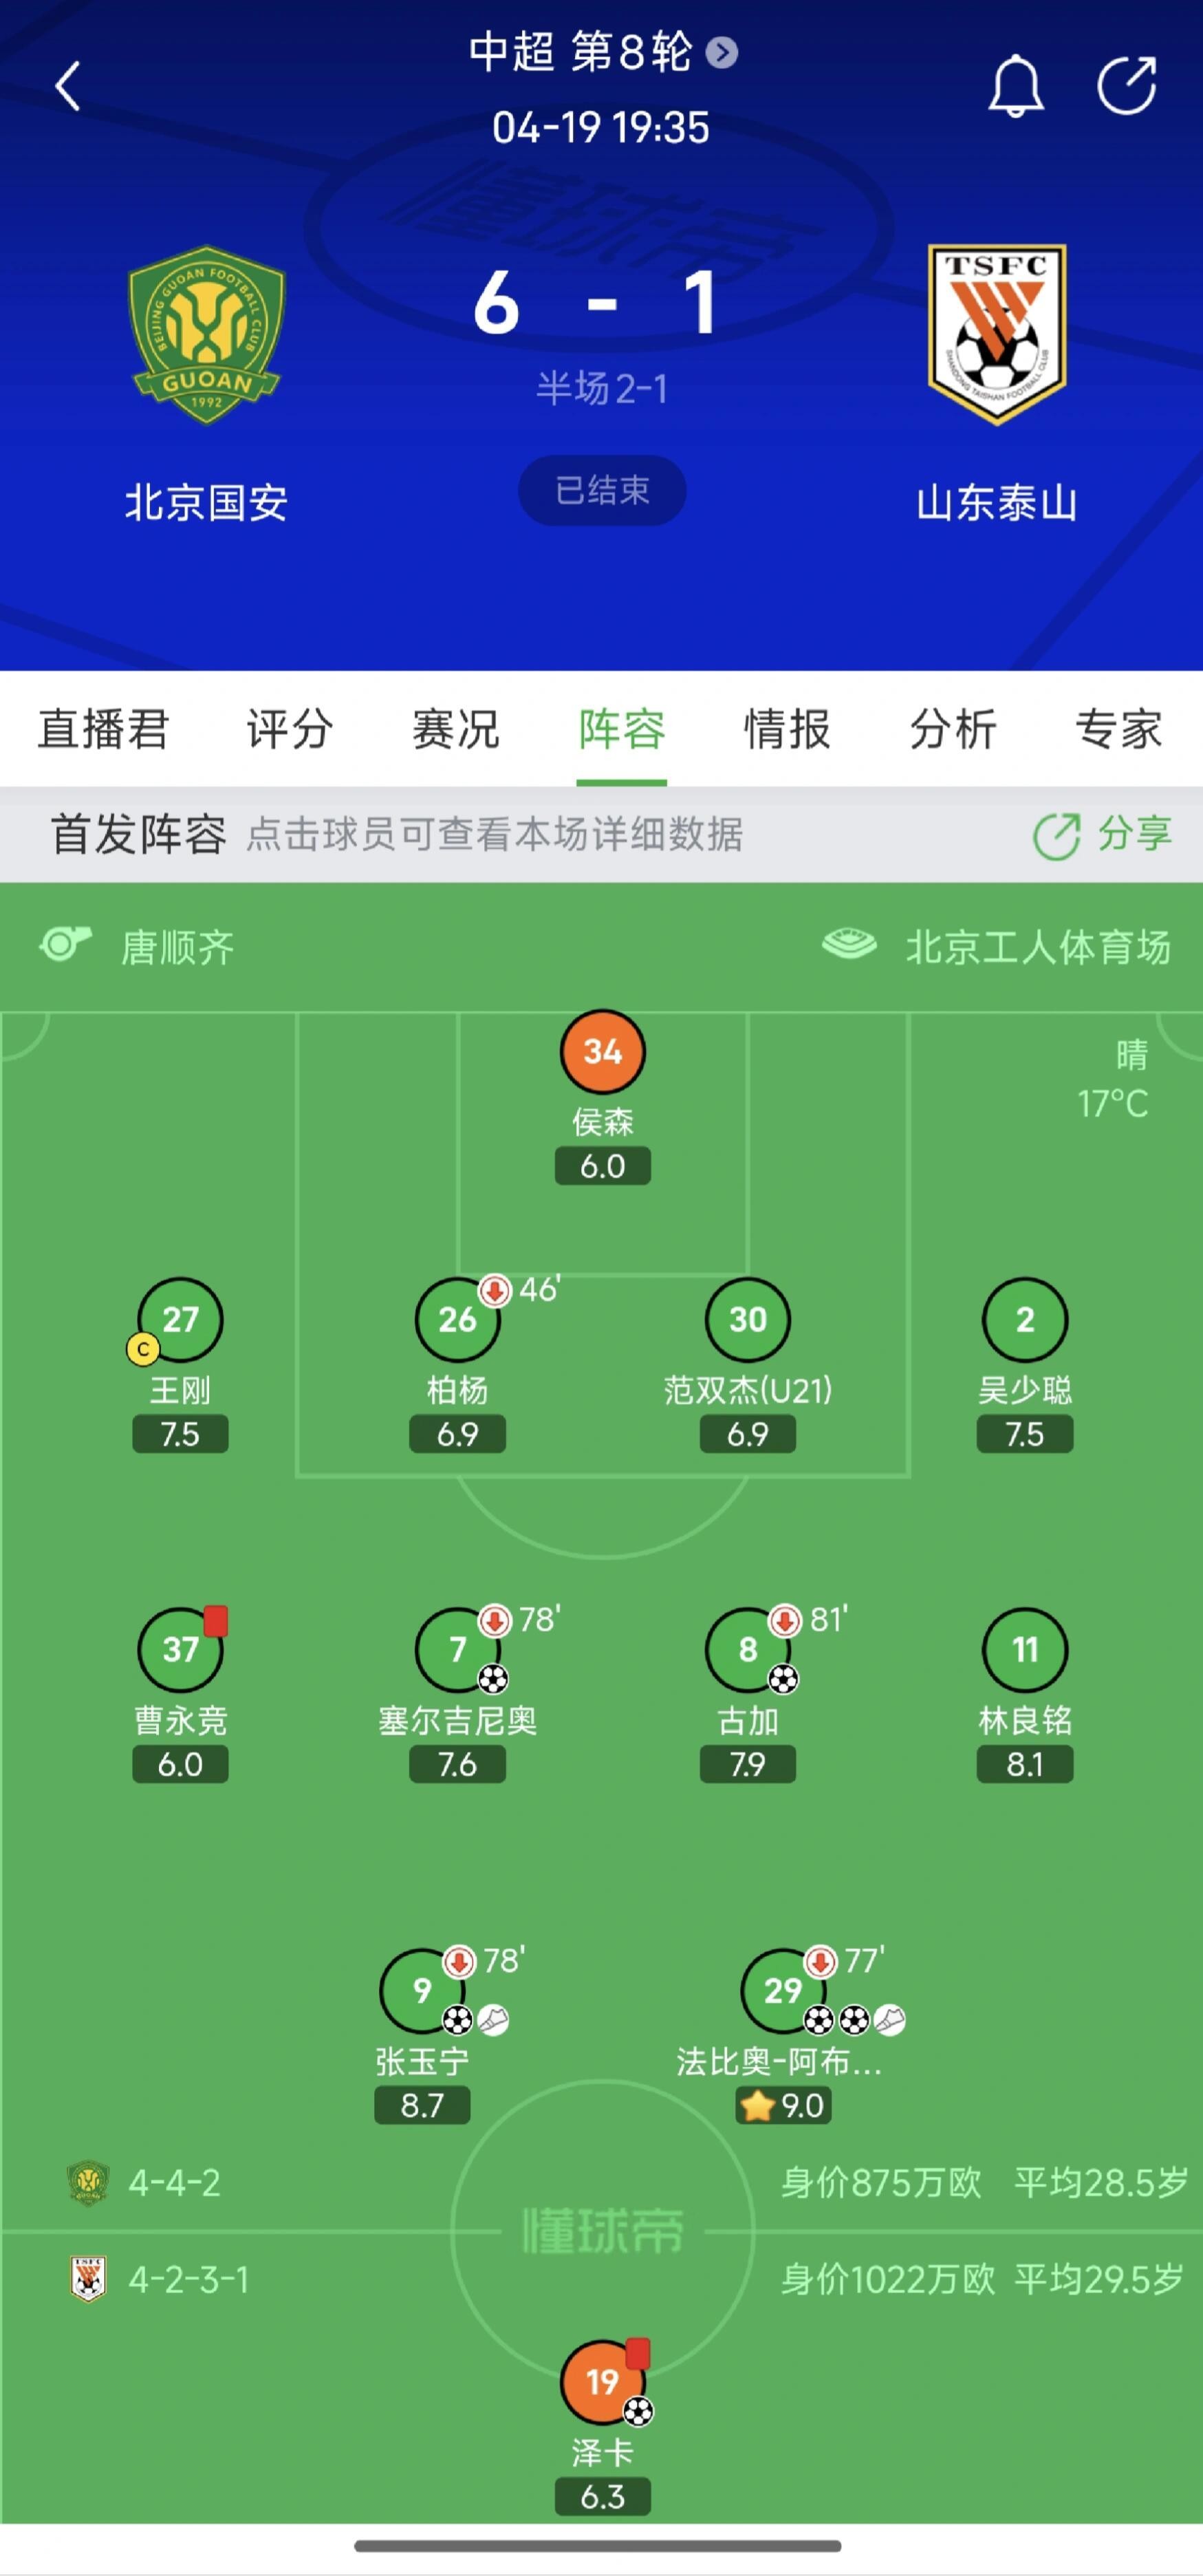Switch to the 评分 tab
Screen dimensions: 1203x2576
coord(289,731)
